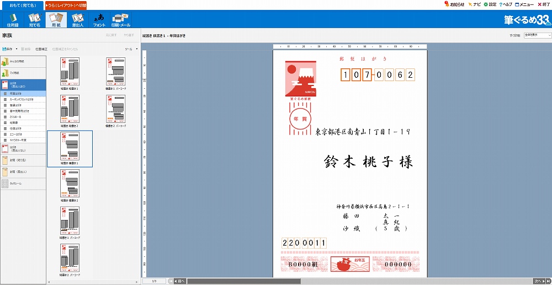Image resolution: width=552 pixels, height=285 pixels.
Task: Select 往復はがき paper type
Action: point(23,128)
